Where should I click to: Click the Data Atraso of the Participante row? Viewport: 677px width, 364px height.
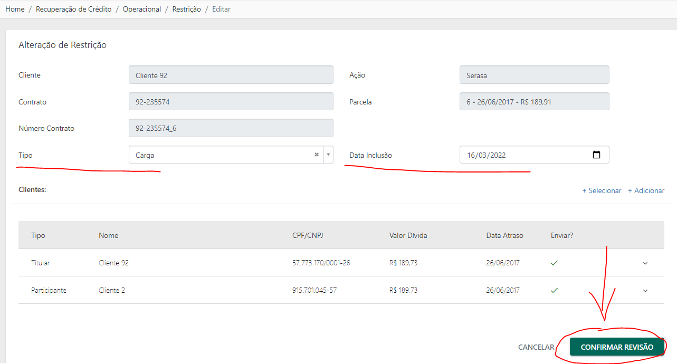point(503,290)
